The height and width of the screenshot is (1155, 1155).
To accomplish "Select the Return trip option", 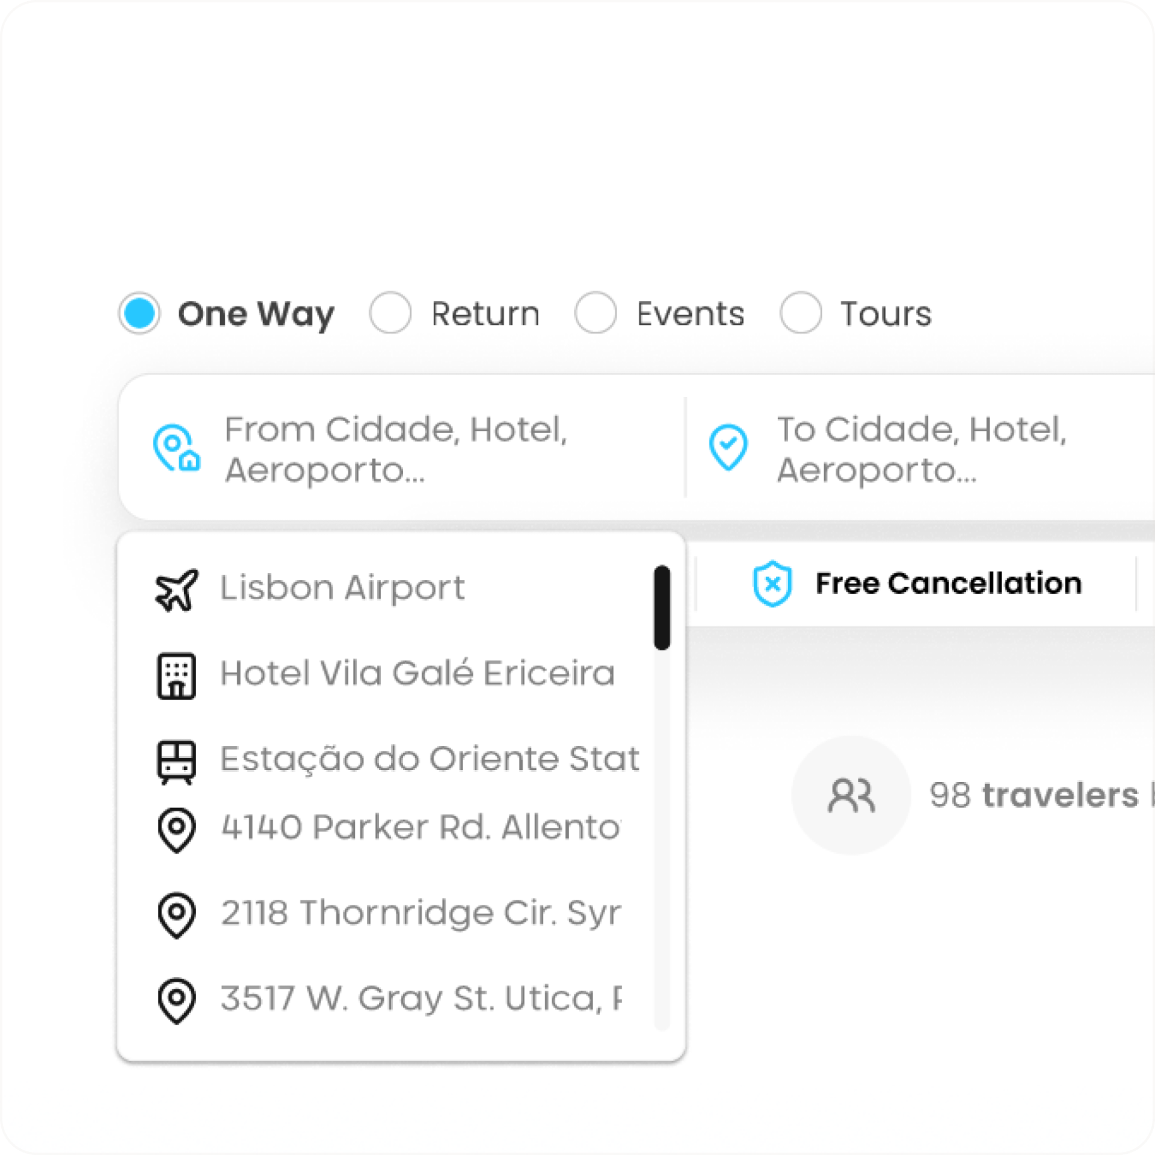I will (390, 313).
